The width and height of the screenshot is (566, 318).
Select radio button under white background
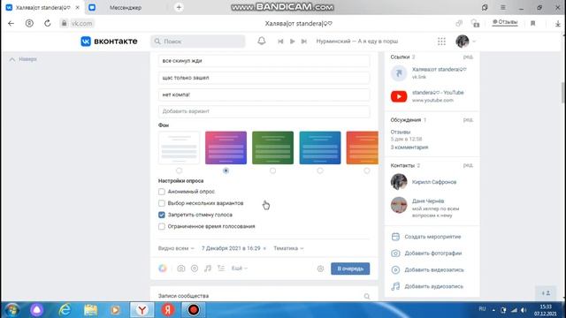click(x=179, y=170)
